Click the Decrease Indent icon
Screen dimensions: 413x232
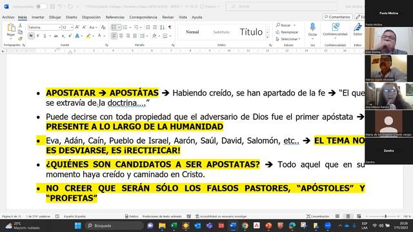click(148, 27)
